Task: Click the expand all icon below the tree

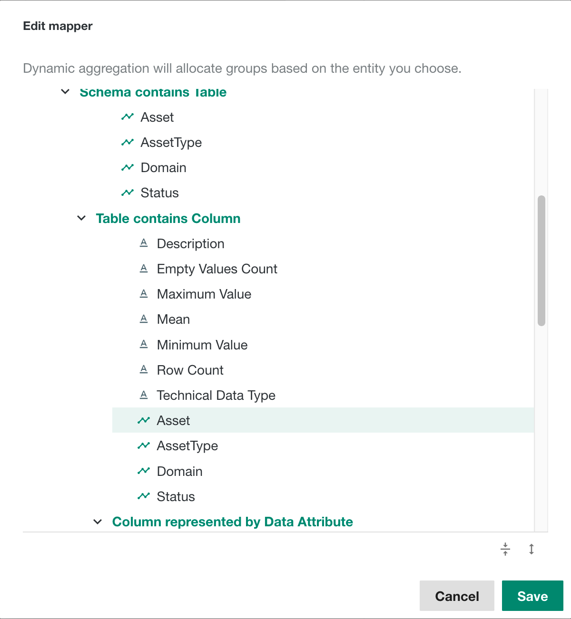Action: [x=532, y=549]
